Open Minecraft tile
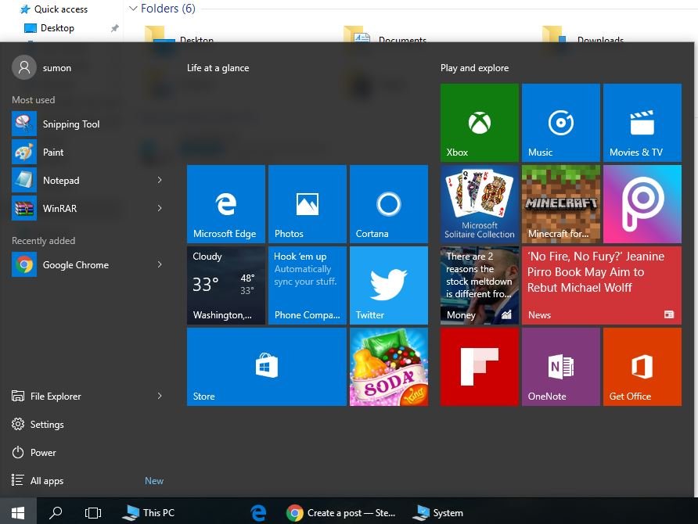The image size is (698, 524). tap(561, 203)
